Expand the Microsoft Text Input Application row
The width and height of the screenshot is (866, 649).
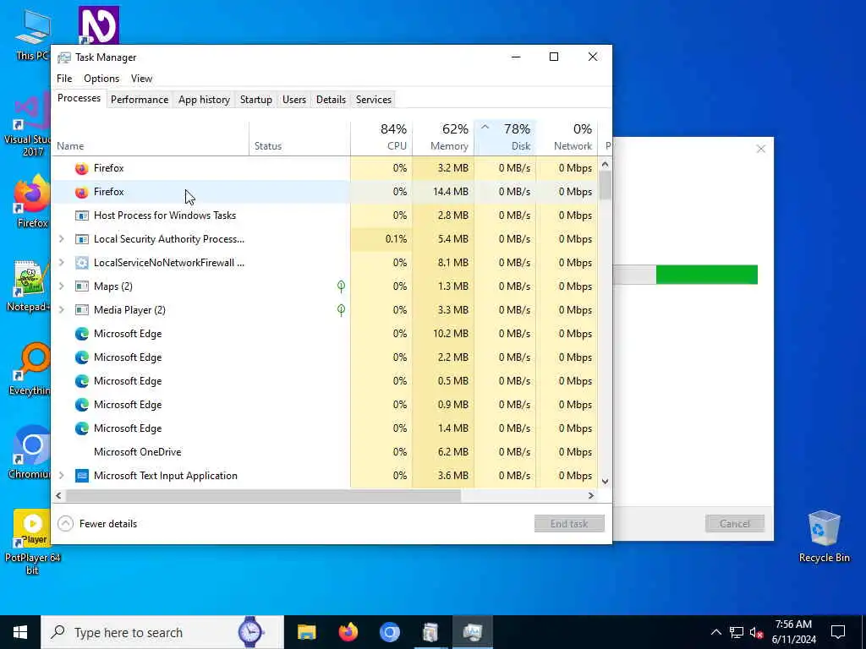click(x=61, y=476)
